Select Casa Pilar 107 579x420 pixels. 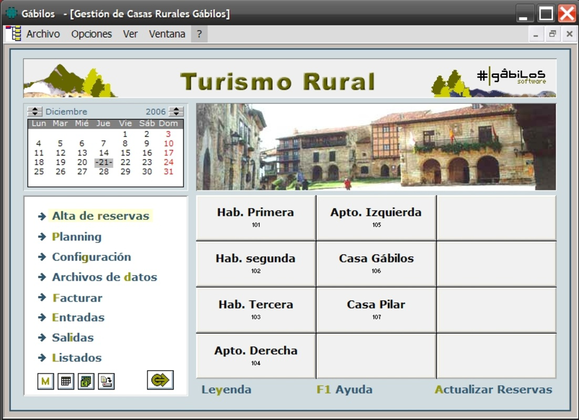pyautogui.click(x=376, y=310)
